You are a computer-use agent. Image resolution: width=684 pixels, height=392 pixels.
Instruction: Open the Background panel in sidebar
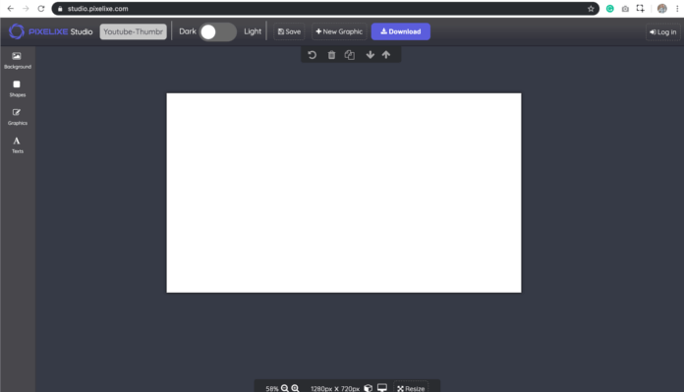point(18,60)
